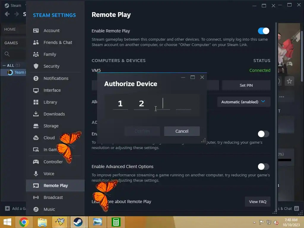Select Music note icon
The image size is (304, 228).
pos(36,209)
